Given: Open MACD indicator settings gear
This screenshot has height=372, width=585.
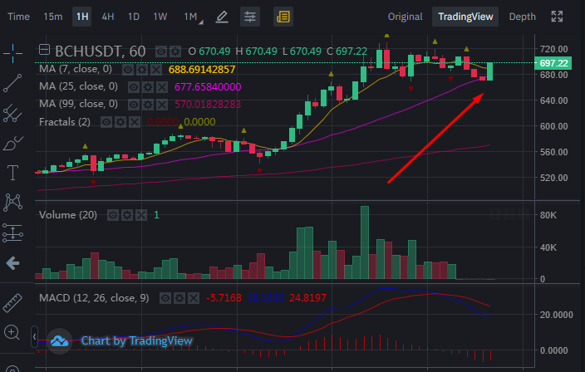Looking at the screenshot, I should point(179,298).
